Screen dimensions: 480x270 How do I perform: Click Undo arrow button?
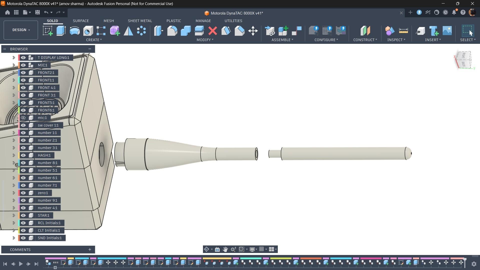46,12
